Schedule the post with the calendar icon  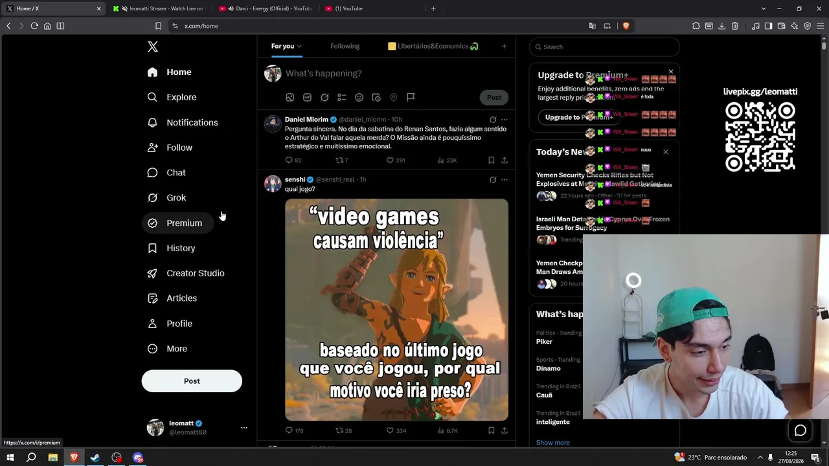tap(376, 97)
